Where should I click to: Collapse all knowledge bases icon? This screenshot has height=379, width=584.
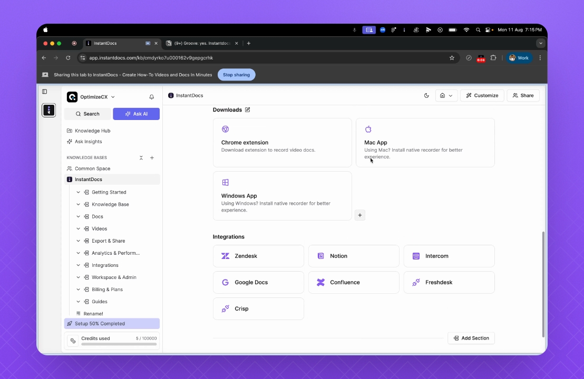tap(141, 158)
